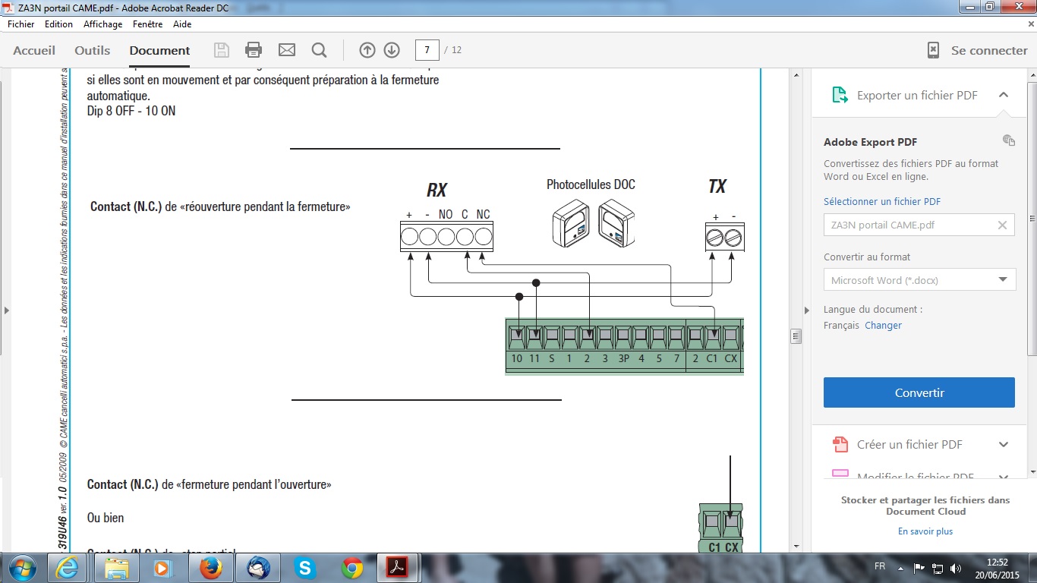Open Thunderbird from taskbar
The width and height of the screenshot is (1037, 583).
pyautogui.click(x=257, y=568)
